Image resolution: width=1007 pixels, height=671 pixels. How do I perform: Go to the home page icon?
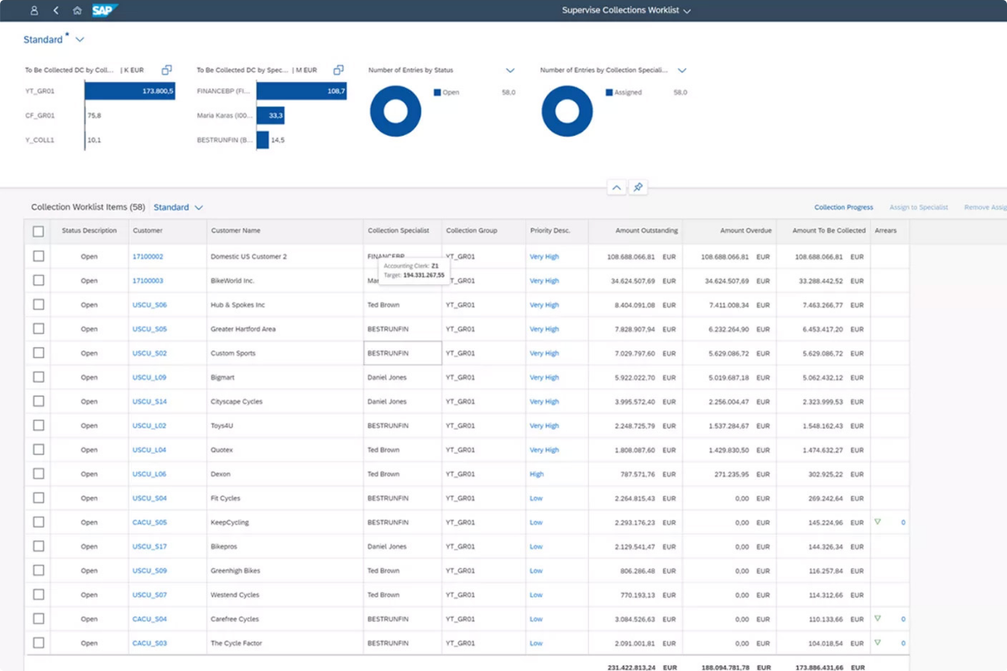pyautogui.click(x=77, y=11)
